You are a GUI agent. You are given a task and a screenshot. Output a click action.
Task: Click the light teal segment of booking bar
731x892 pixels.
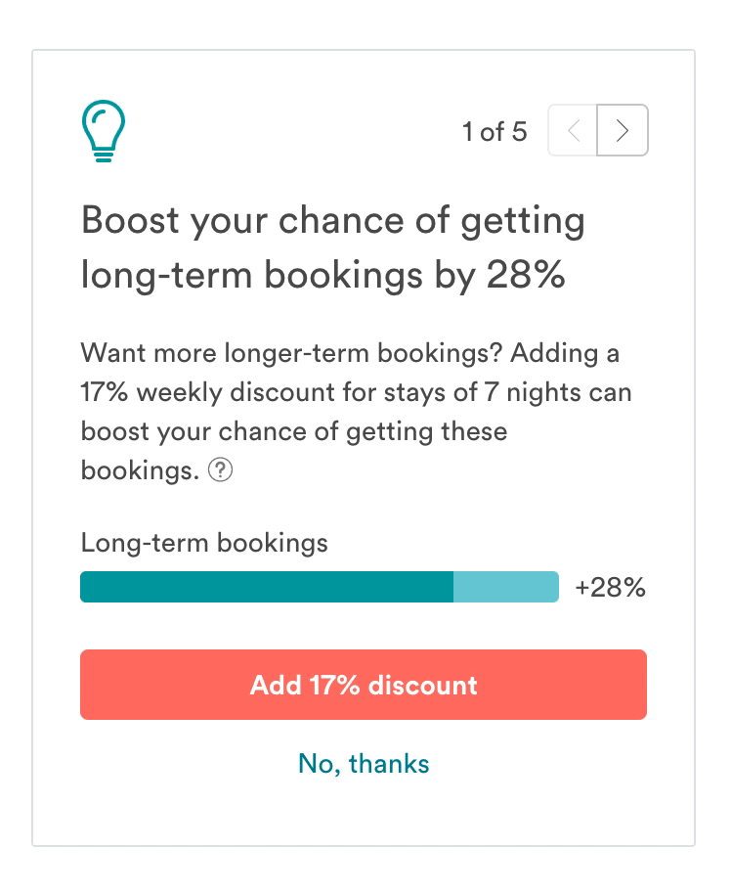tap(506, 587)
